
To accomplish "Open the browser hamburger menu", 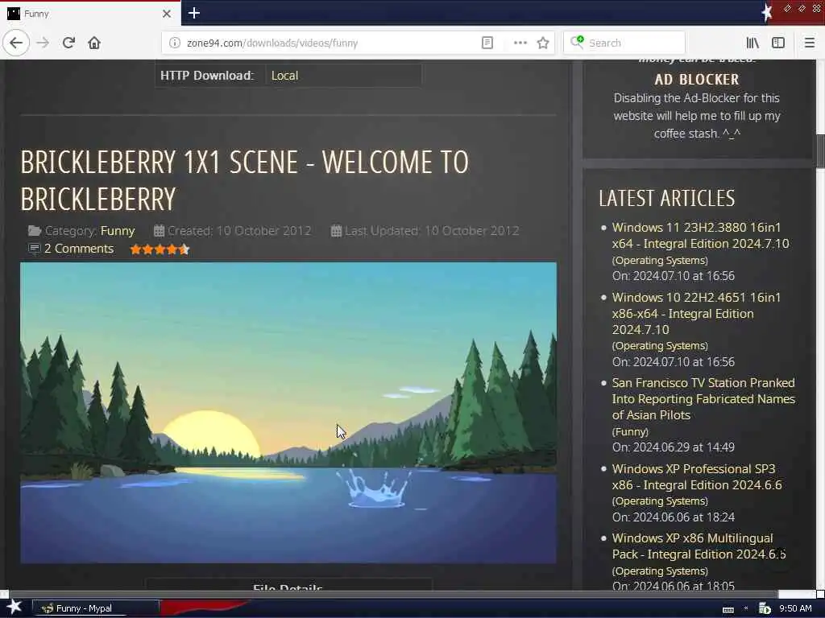I will click(809, 43).
